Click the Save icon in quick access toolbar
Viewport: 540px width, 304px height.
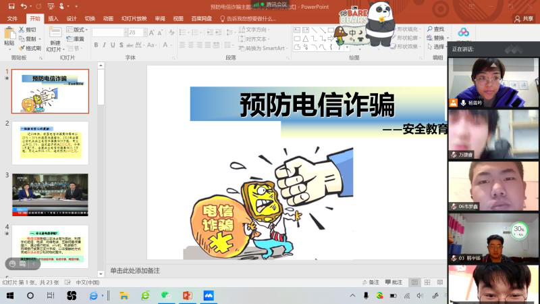tap(11, 6)
